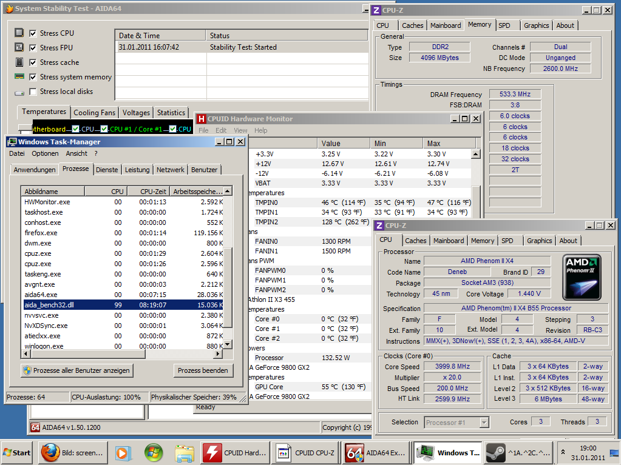Screen dimensions: 621x465
Task: Open Datei menu in Task-Manager
Action: [x=17, y=153]
